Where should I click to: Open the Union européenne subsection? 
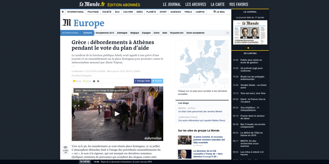click(195, 33)
